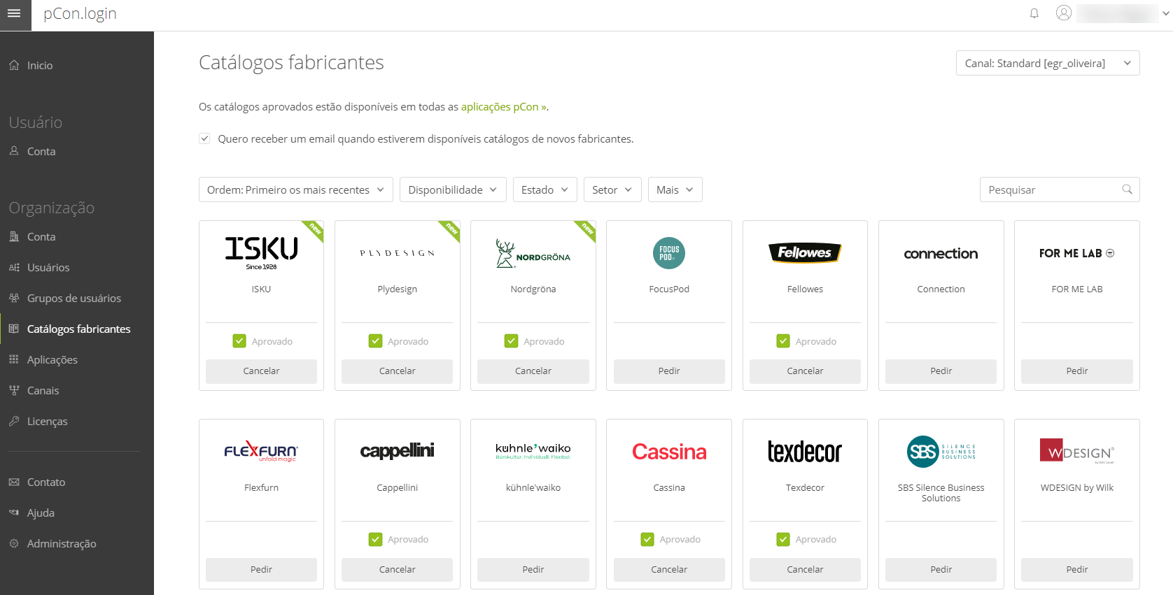The height and width of the screenshot is (595, 1173).
Task: Toggle the Plydesign Aprovado checkbox
Action: 376,341
